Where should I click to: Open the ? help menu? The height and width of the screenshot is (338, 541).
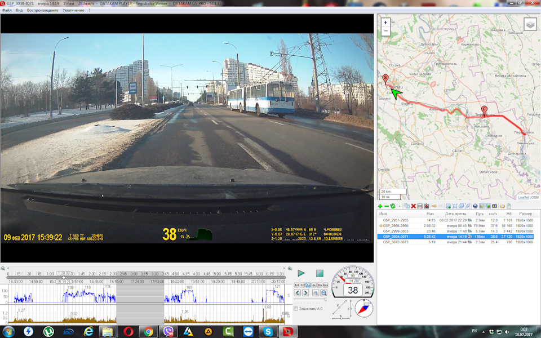pos(90,10)
